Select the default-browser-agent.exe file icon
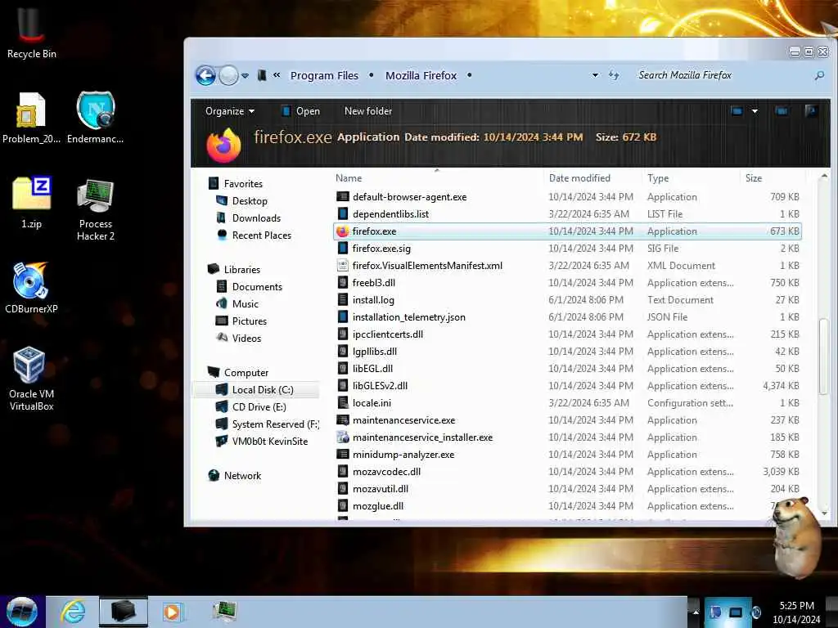This screenshot has height=628, width=838. point(343,196)
